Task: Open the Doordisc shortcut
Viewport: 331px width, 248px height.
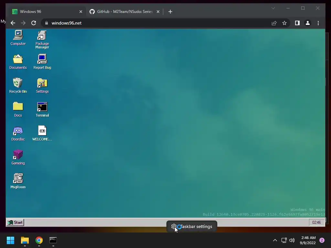Action: [18, 134]
